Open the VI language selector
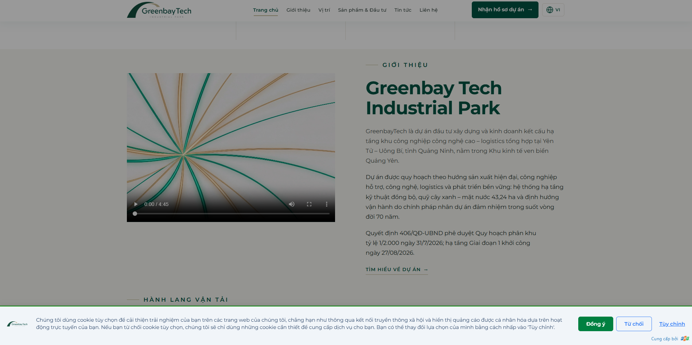The height and width of the screenshot is (345, 692). point(553,10)
